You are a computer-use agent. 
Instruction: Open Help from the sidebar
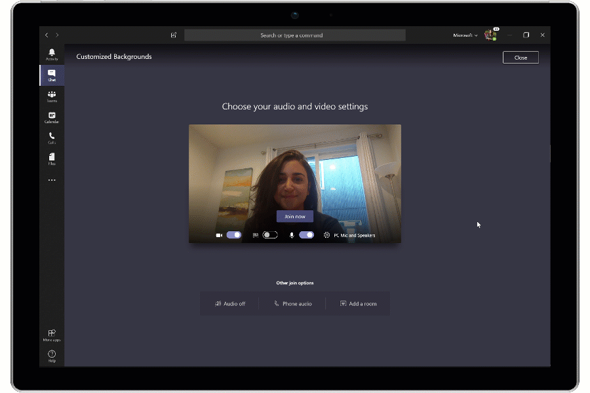tap(52, 354)
